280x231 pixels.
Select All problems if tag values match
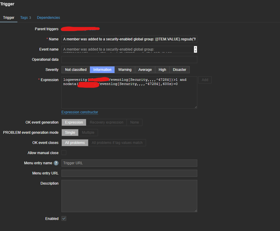coord(117,143)
